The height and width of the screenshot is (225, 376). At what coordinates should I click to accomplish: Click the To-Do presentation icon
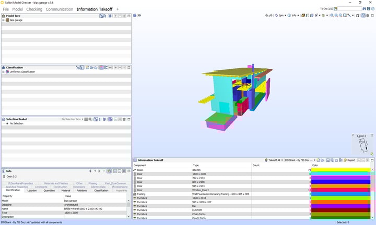[x=335, y=9]
